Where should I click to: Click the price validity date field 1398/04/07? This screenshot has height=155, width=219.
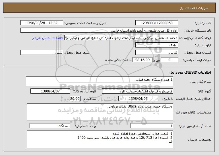tap(138, 99)
